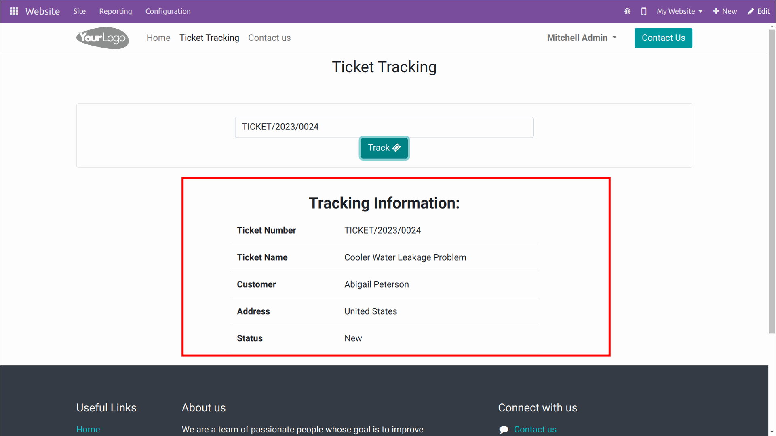The image size is (776, 436).
Task: Select the 'Cooler Water Leakage Problem' text
Action: coord(405,257)
